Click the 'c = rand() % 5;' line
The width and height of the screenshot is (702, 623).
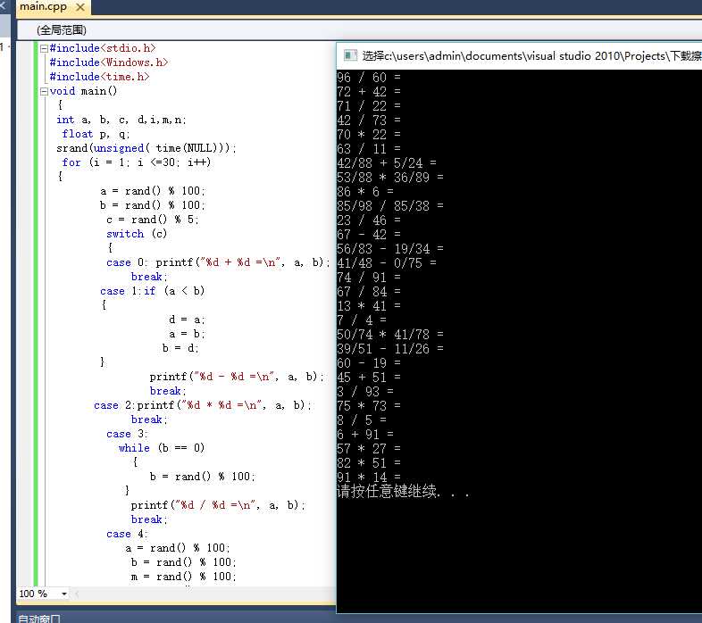coord(152,220)
